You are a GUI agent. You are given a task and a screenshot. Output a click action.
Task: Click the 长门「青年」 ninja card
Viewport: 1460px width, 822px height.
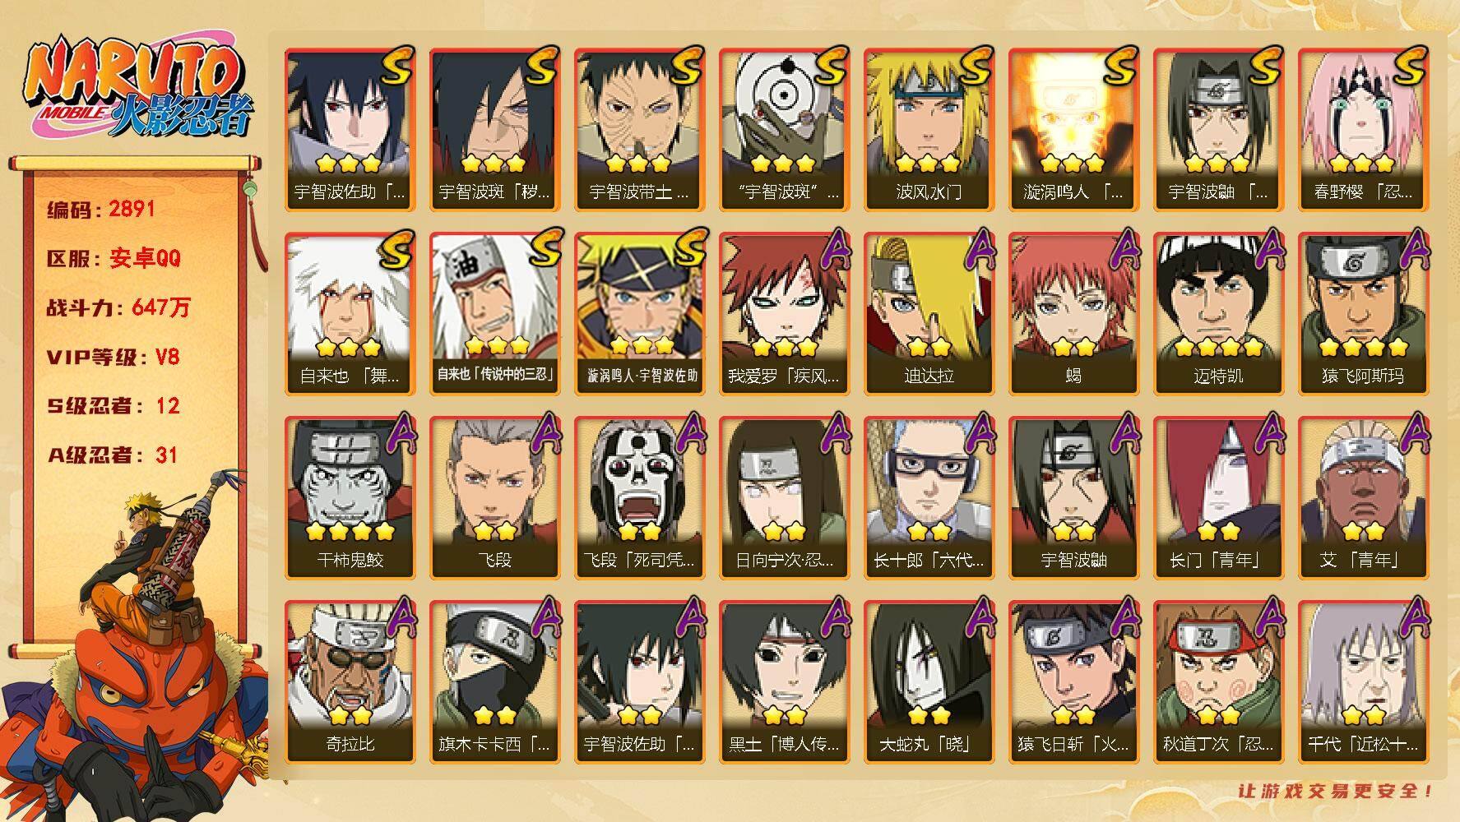coord(1218,498)
